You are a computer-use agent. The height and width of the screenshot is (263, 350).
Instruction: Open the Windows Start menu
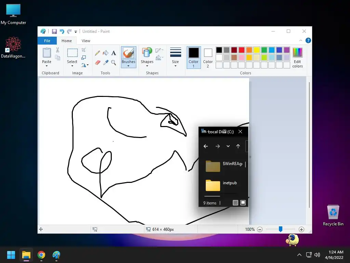(x=11, y=255)
